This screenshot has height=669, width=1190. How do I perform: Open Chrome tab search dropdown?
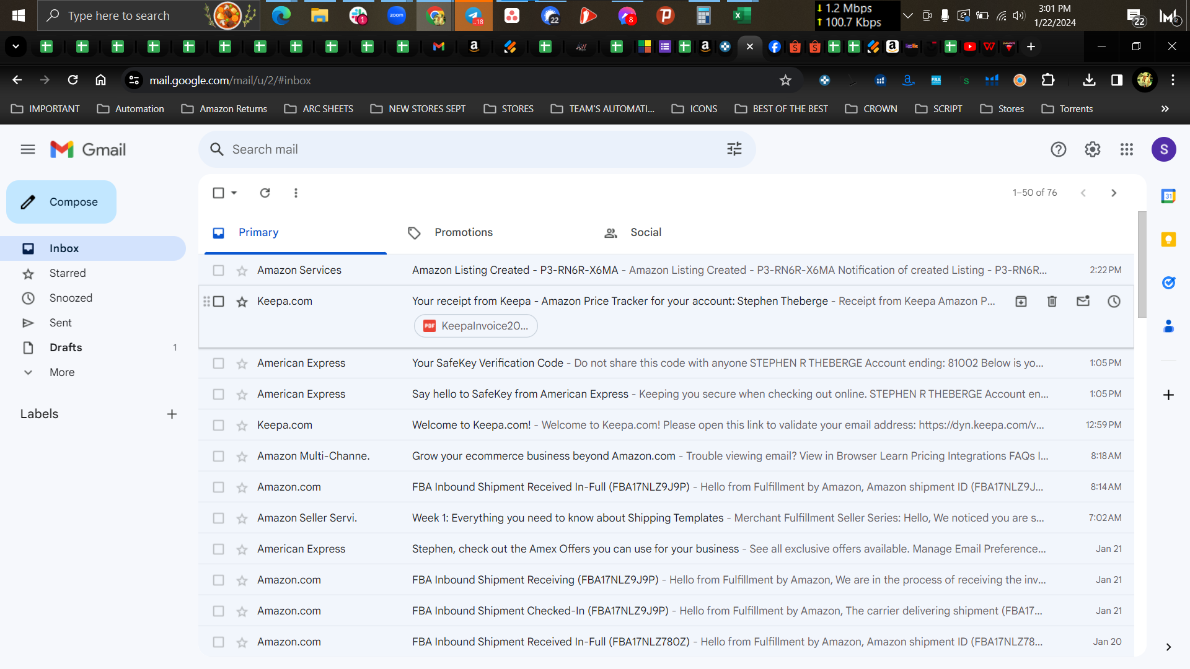(15, 46)
